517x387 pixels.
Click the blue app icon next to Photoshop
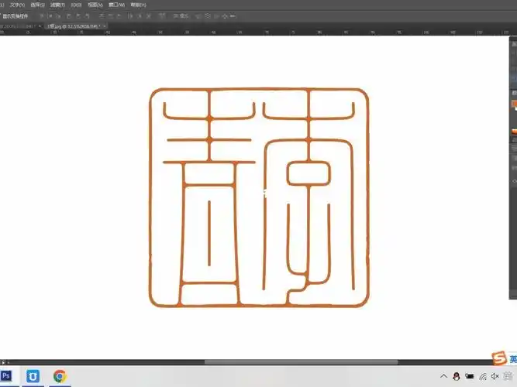[x=33, y=376]
